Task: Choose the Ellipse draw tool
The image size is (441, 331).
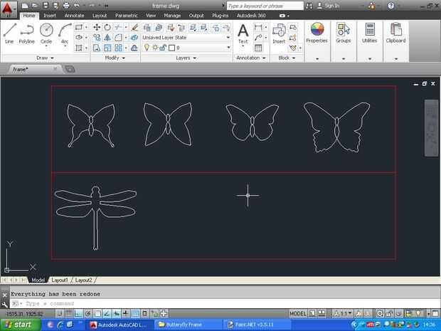Action: (79, 38)
